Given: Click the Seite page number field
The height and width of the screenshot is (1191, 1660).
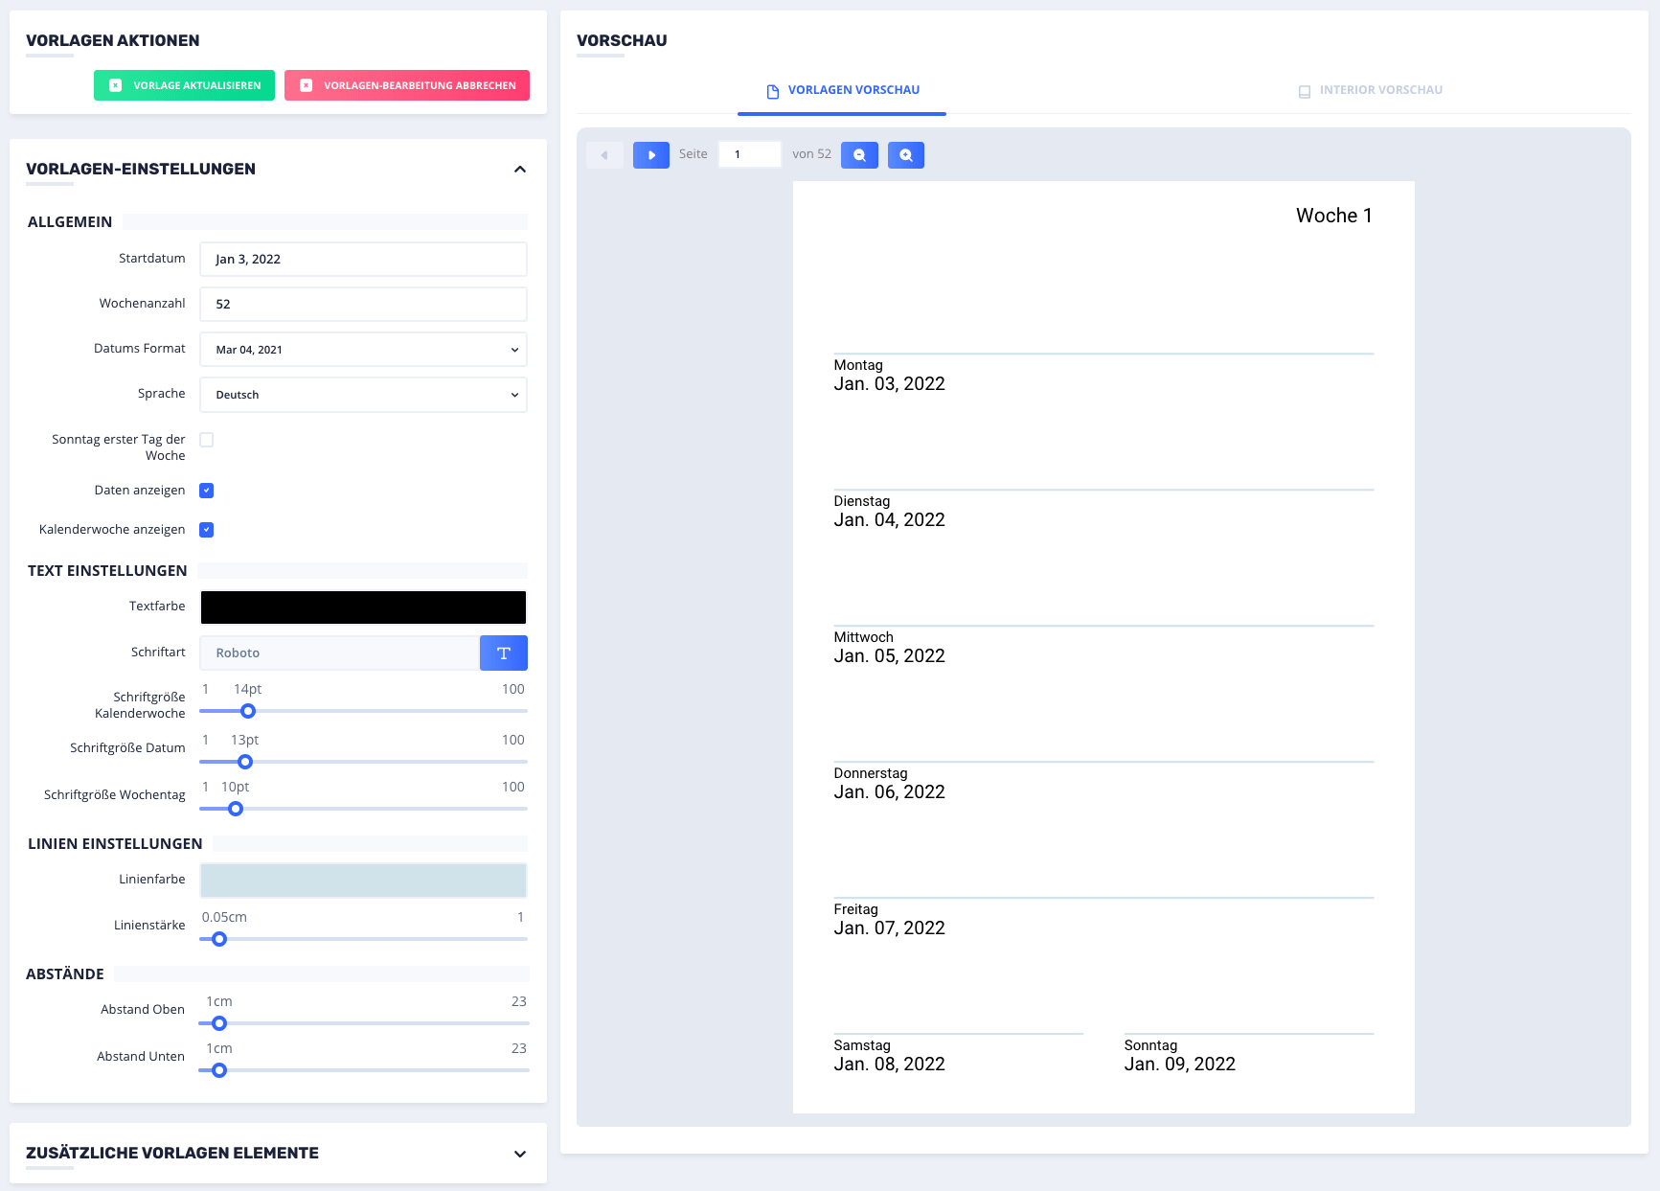Looking at the screenshot, I should tap(749, 153).
